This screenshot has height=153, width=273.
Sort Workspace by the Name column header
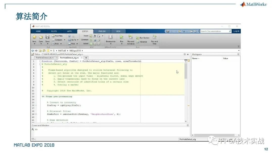(195, 58)
